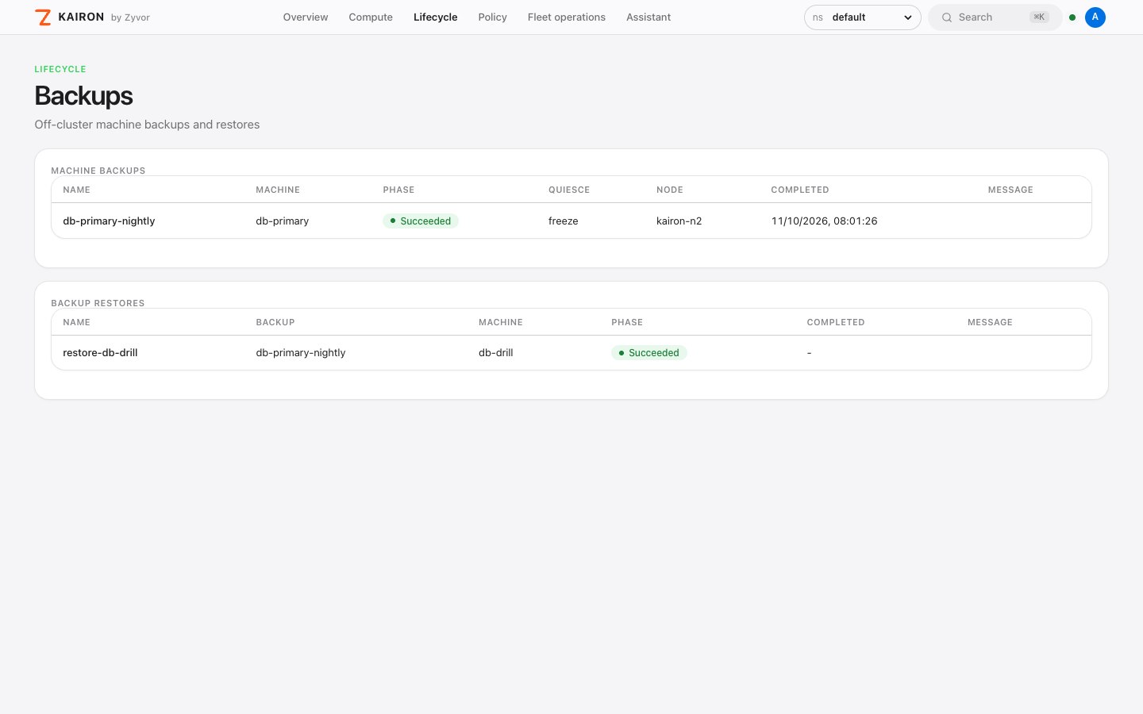Click Succeeded badge for db-primary-nightly backup

tap(421, 221)
